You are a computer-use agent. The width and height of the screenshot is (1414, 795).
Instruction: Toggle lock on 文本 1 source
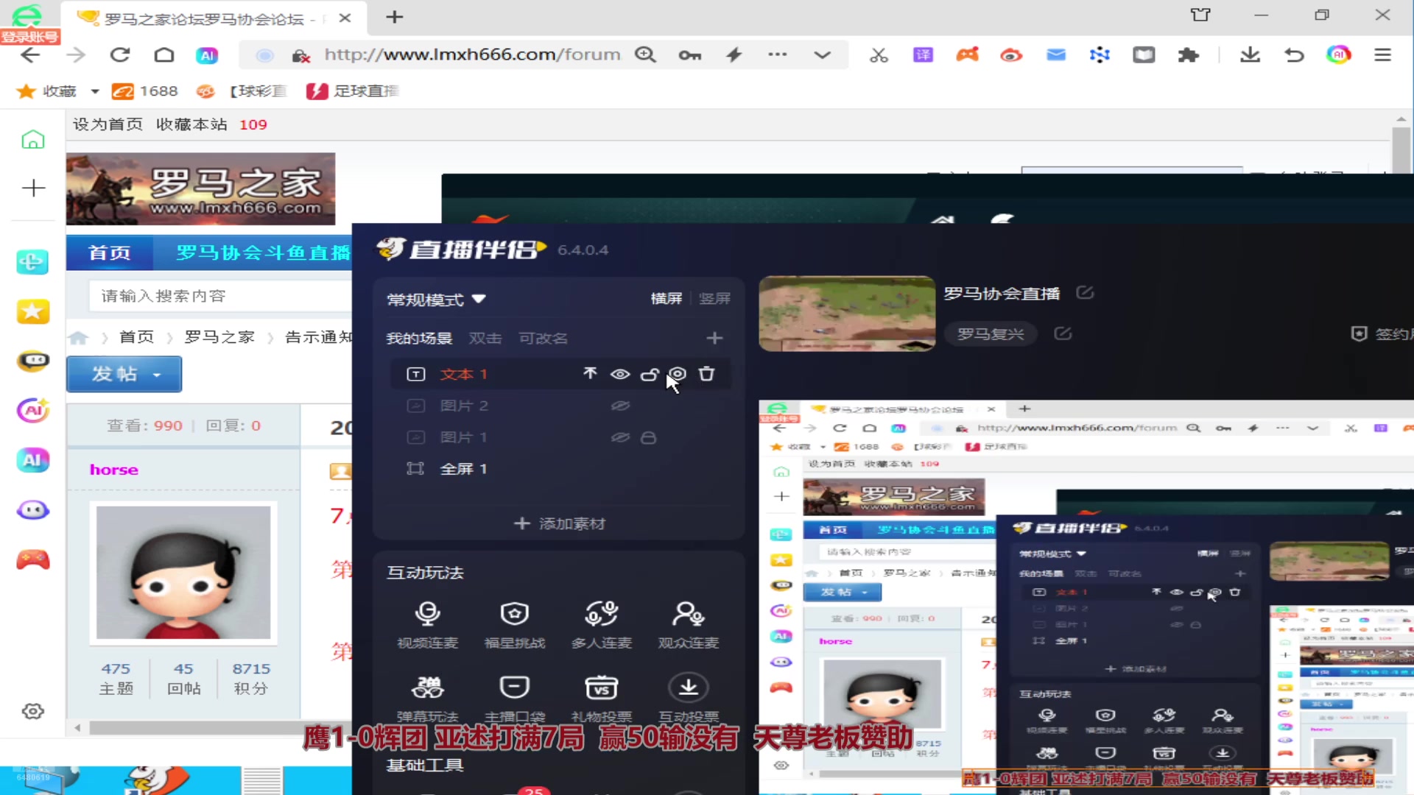coord(649,374)
